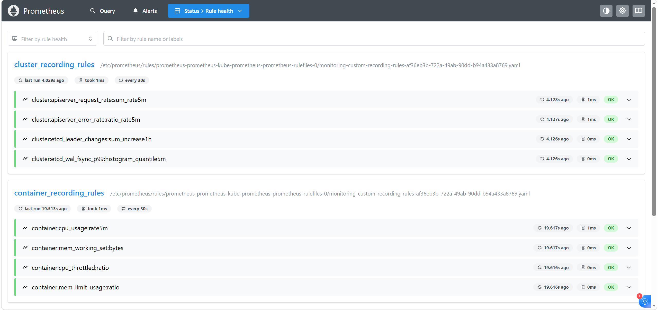This screenshot has height=310, width=658.
Task: Click graph icon for container:mem_working_set:bytes
Action: coord(25,248)
